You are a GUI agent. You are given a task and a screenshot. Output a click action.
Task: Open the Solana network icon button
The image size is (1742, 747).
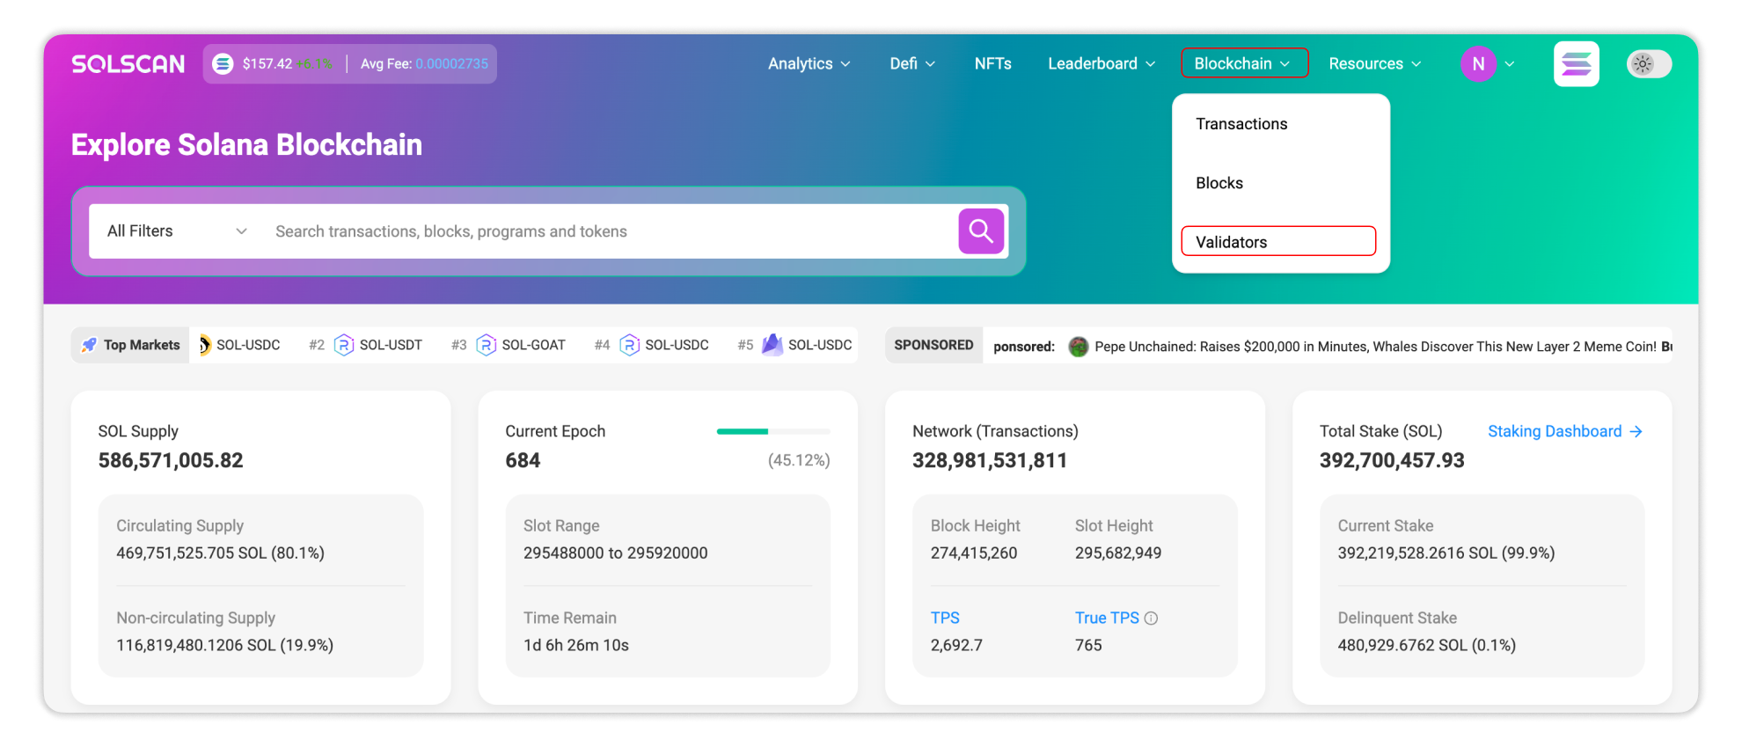[1576, 64]
